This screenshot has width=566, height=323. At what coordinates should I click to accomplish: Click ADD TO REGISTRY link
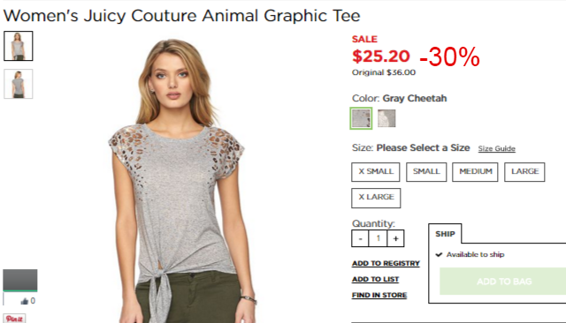tap(386, 264)
